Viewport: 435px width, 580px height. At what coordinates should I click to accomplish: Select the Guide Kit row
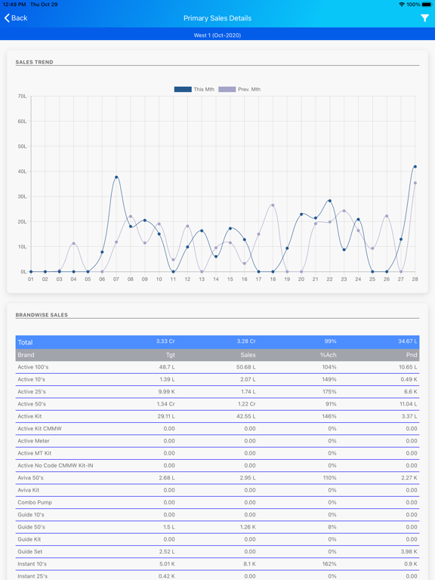(x=217, y=539)
